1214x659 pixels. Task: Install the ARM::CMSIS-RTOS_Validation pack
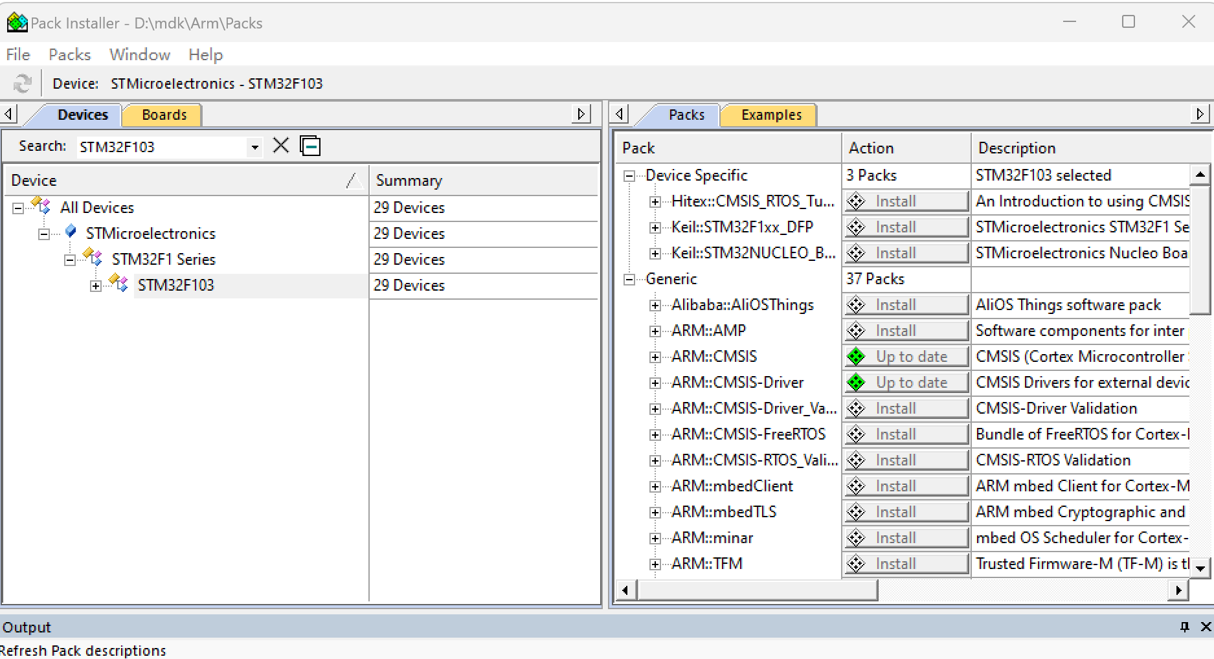[x=906, y=460]
